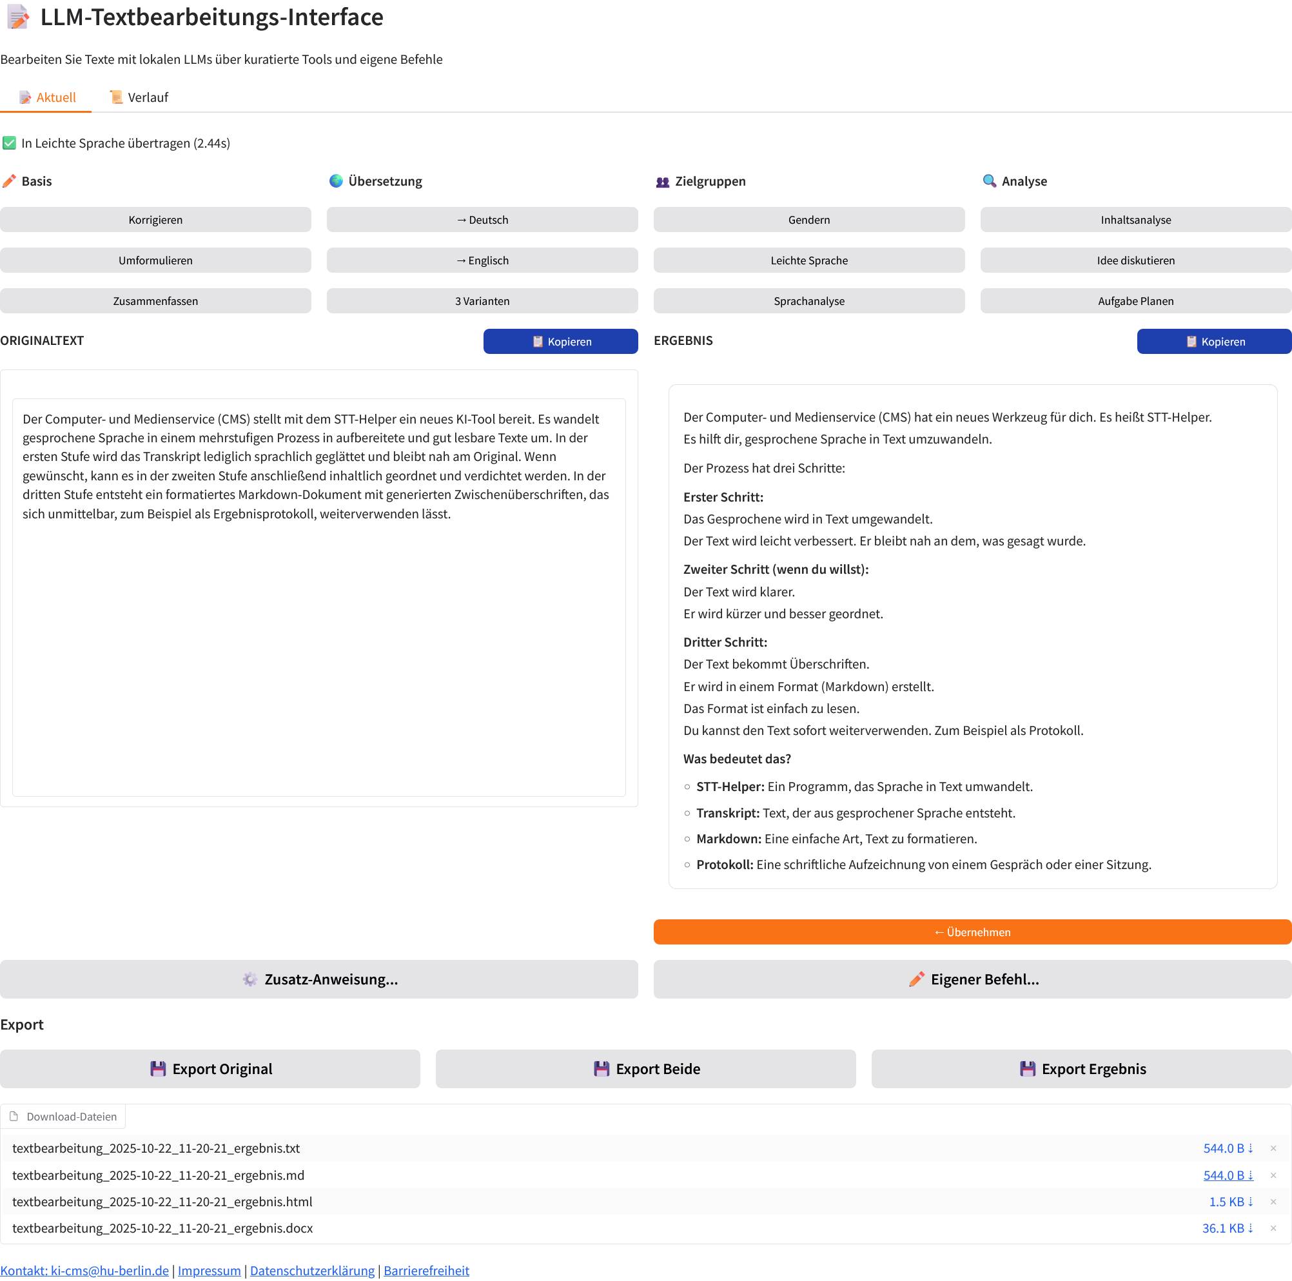This screenshot has height=1281, width=1292.
Task: Switch to the Verlauf tab
Action: click(139, 97)
